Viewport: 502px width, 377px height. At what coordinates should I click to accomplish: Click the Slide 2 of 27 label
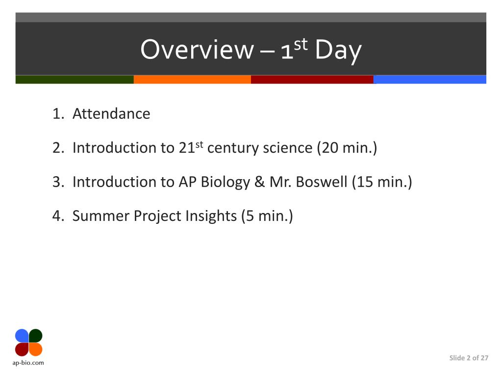coord(469,358)
